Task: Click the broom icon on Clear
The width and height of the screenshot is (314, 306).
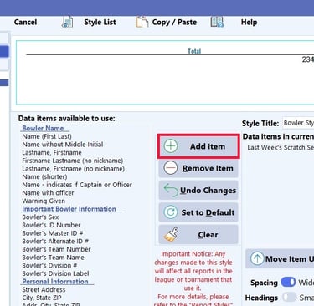Action: tap(171, 234)
